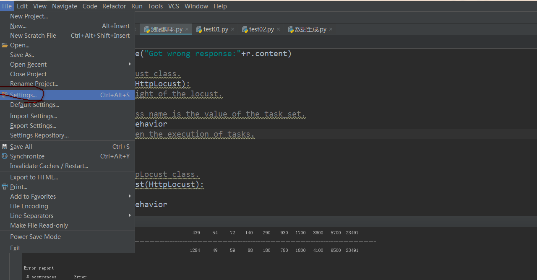The height and width of the screenshot is (280, 537).
Task: Click Exit in the File menu
Action: click(15, 248)
